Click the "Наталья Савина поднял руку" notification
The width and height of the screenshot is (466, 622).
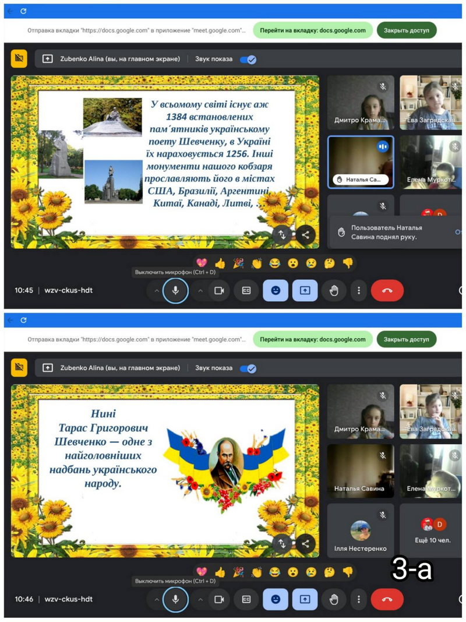coord(390,232)
